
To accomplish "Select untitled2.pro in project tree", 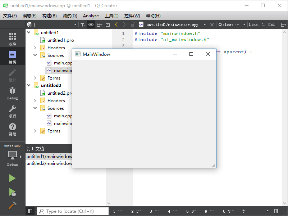I will (x=60, y=93).
